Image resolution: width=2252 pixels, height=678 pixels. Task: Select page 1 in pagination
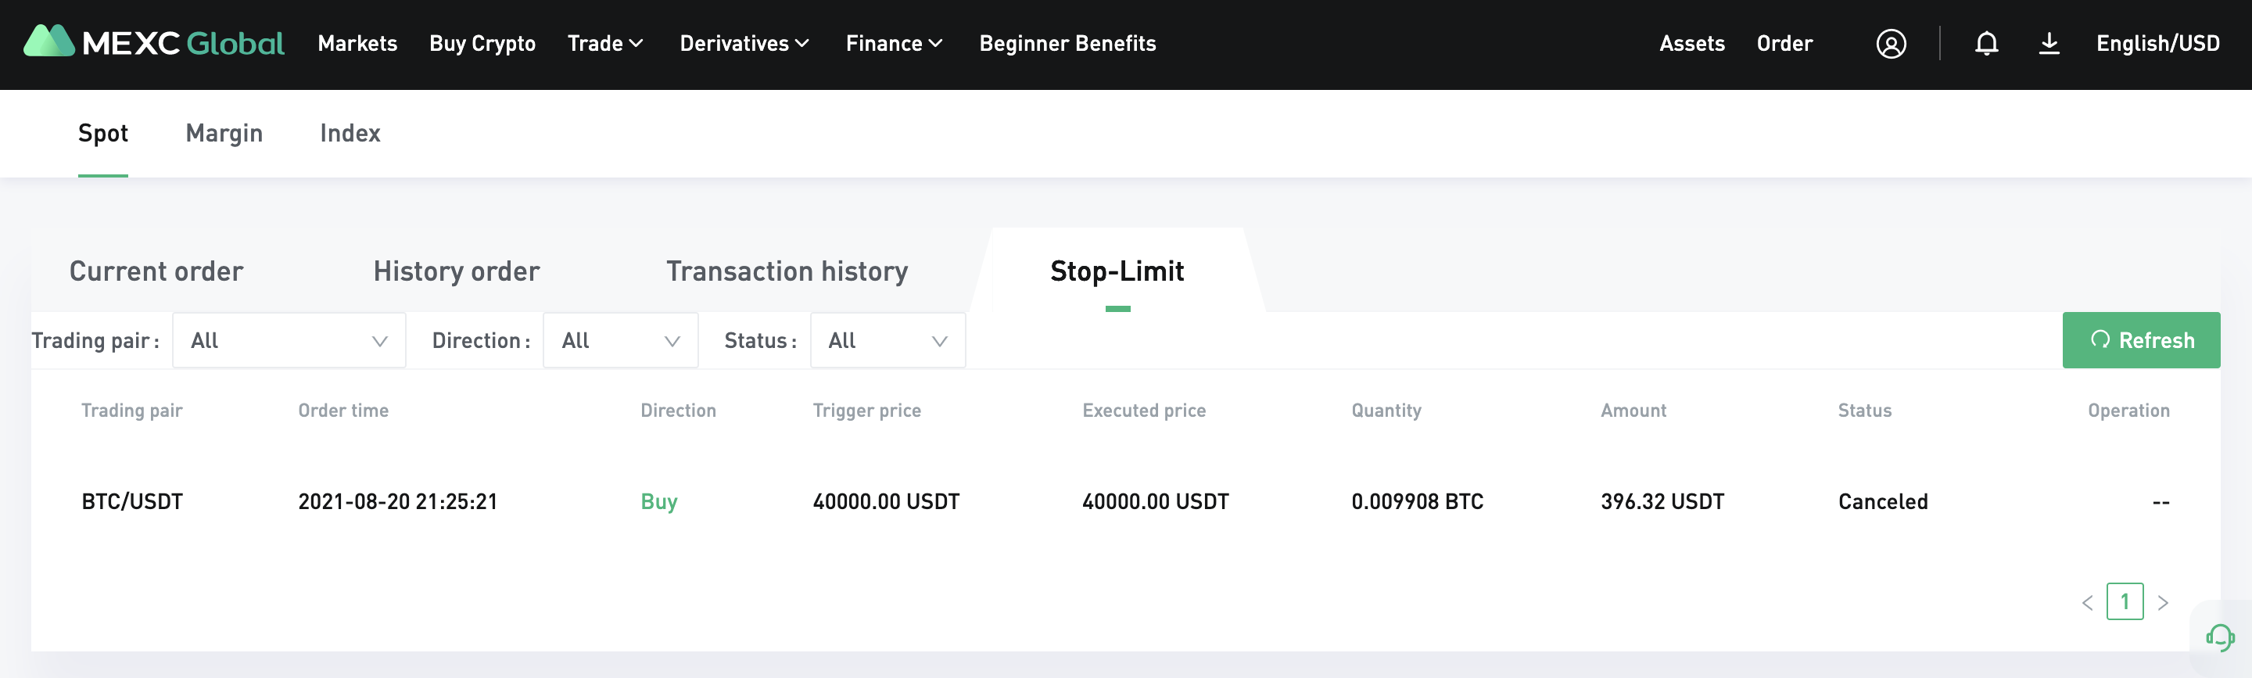point(2125,602)
